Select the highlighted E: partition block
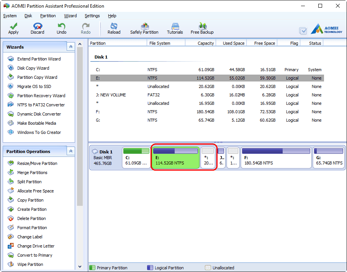Image resolution: width=347 pixels, height=272 pixels. pos(175,158)
